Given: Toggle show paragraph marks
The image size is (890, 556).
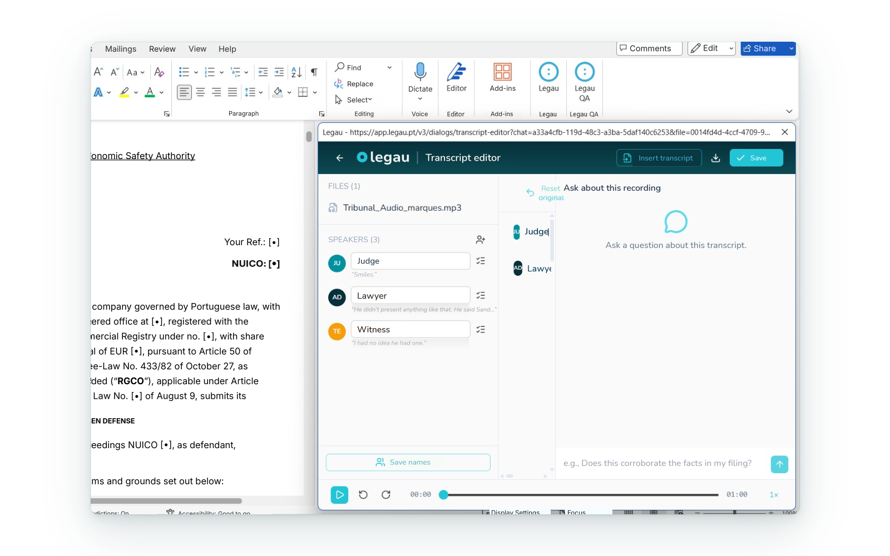Looking at the screenshot, I should click(x=314, y=72).
